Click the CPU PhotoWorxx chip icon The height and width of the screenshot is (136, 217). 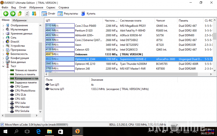coord(12,91)
